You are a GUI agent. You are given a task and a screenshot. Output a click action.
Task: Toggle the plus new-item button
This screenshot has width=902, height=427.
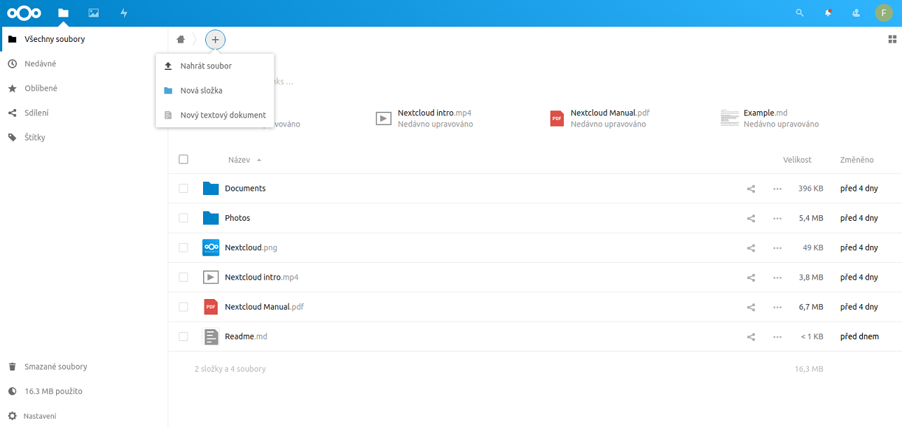coord(215,40)
